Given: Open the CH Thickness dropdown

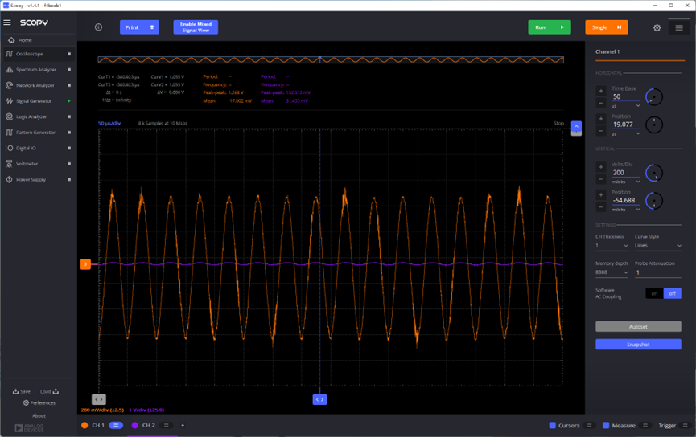Looking at the screenshot, I should [x=612, y=246].
